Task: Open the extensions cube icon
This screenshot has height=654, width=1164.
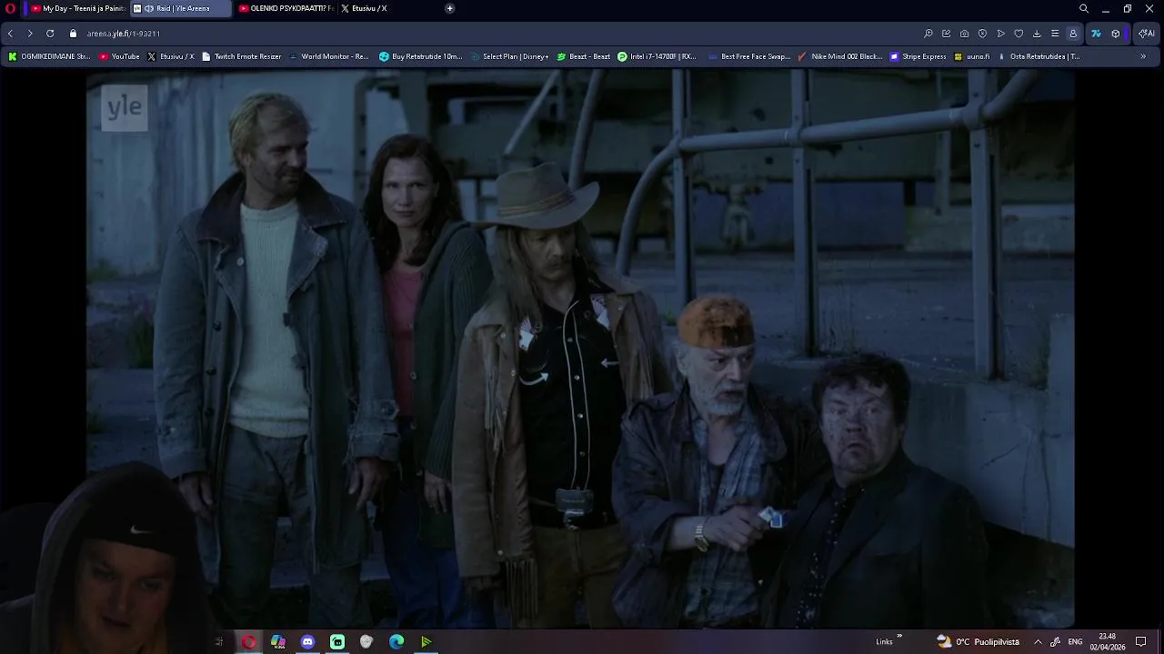Action: click(1116, 34)
